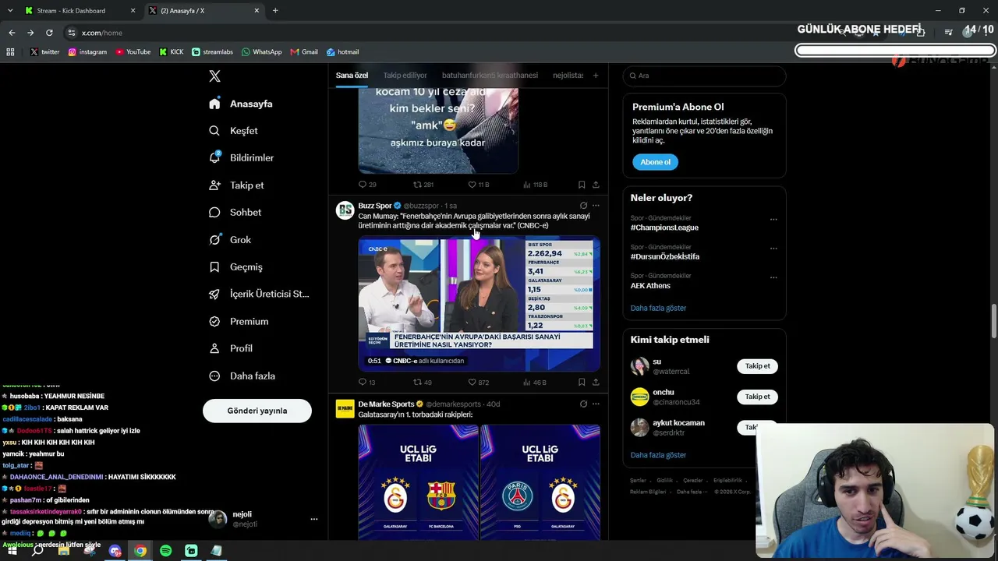Image resolution: width=998 pixels, height=561 pixels.
Task: Open File Explorer from the taskbar
Action: pos(64,551)
